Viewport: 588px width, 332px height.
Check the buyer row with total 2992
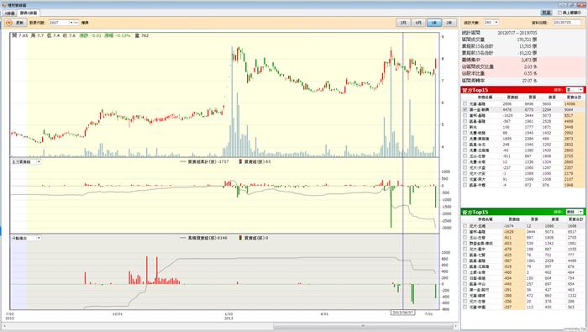click(x=465, y=133)
